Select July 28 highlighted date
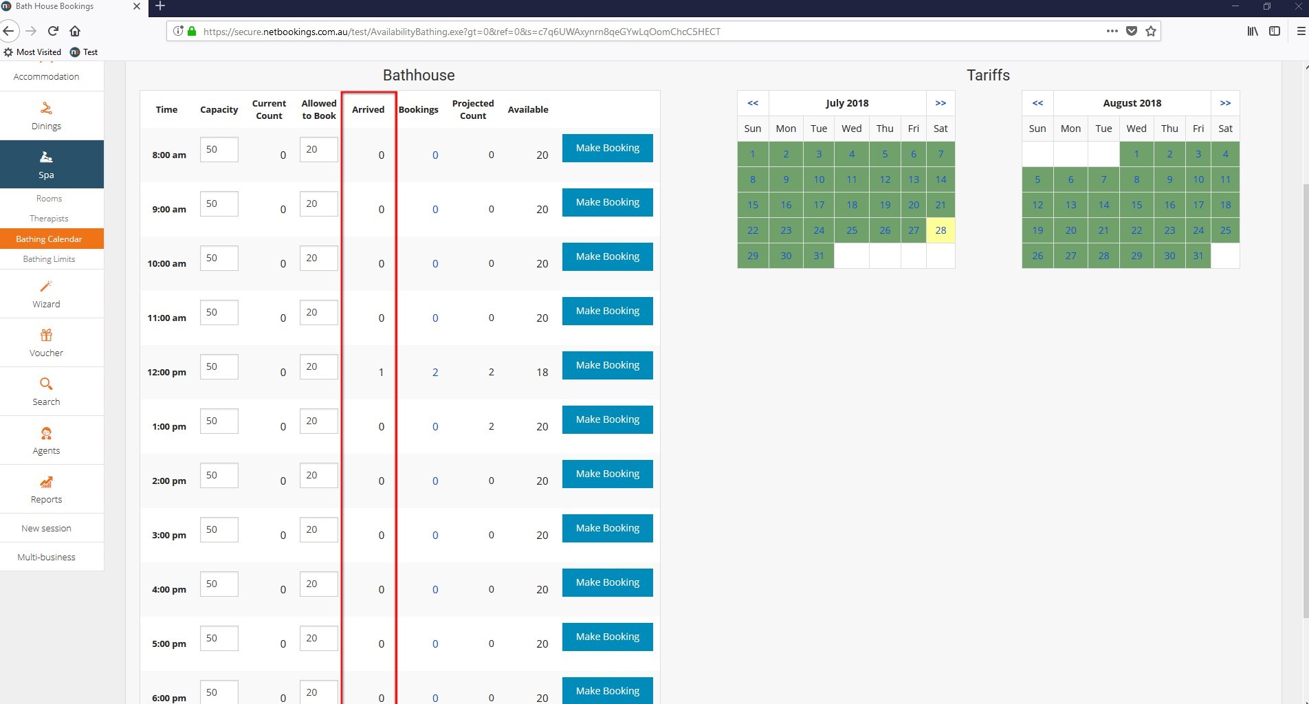1309x704 pixels. pos(940,230)
